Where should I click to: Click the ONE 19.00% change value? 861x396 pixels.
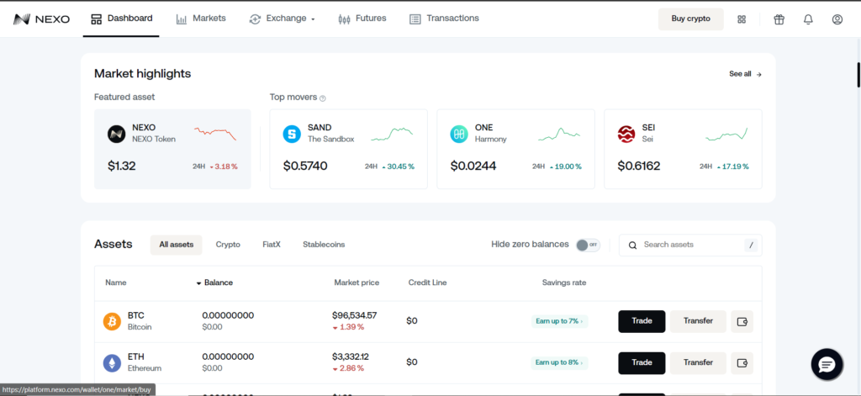(565, 166)
